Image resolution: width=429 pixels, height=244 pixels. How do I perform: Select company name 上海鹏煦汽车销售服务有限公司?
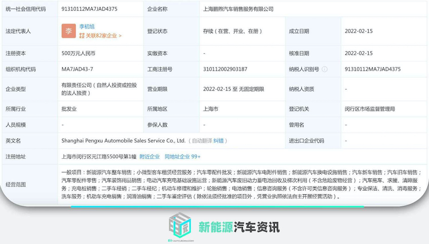pos(238,9)
